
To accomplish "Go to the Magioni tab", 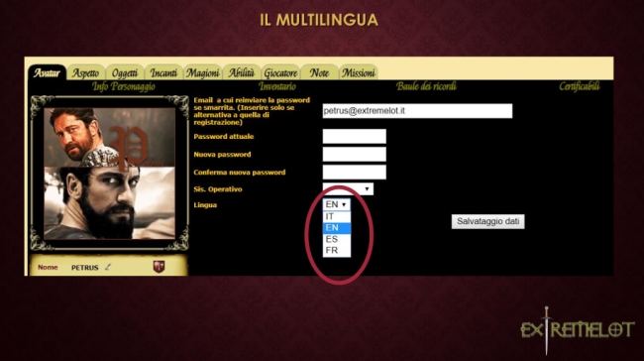I will [202, 72].
